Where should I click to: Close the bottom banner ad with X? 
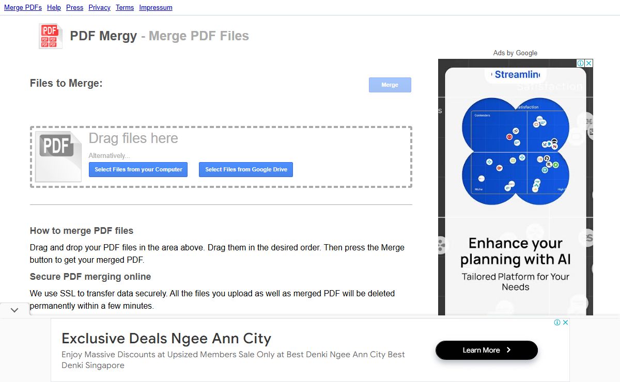tap(565, 322)
